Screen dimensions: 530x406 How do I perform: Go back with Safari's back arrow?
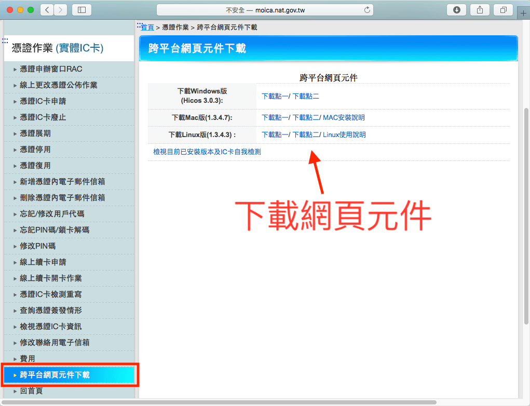pos(47,10)
